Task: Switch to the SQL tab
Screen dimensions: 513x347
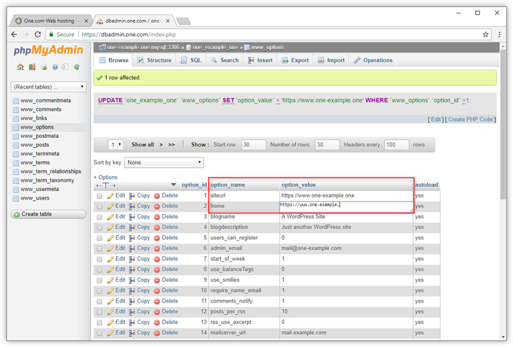Action: click(x=191, y=60)
